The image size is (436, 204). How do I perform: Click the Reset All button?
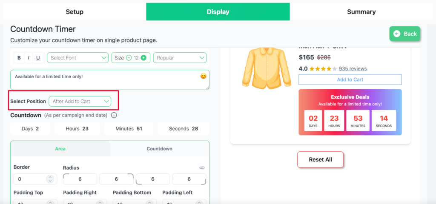[320, 160]
